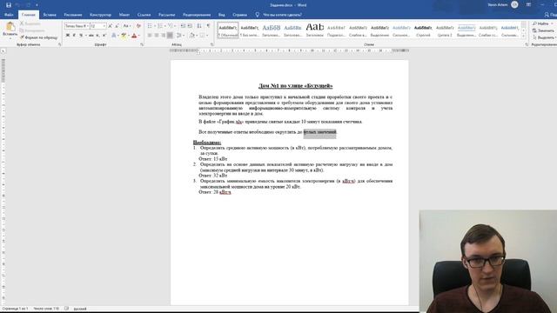557x313 pixels.
Task: Open the Файл tab
Action: point(9,15)
